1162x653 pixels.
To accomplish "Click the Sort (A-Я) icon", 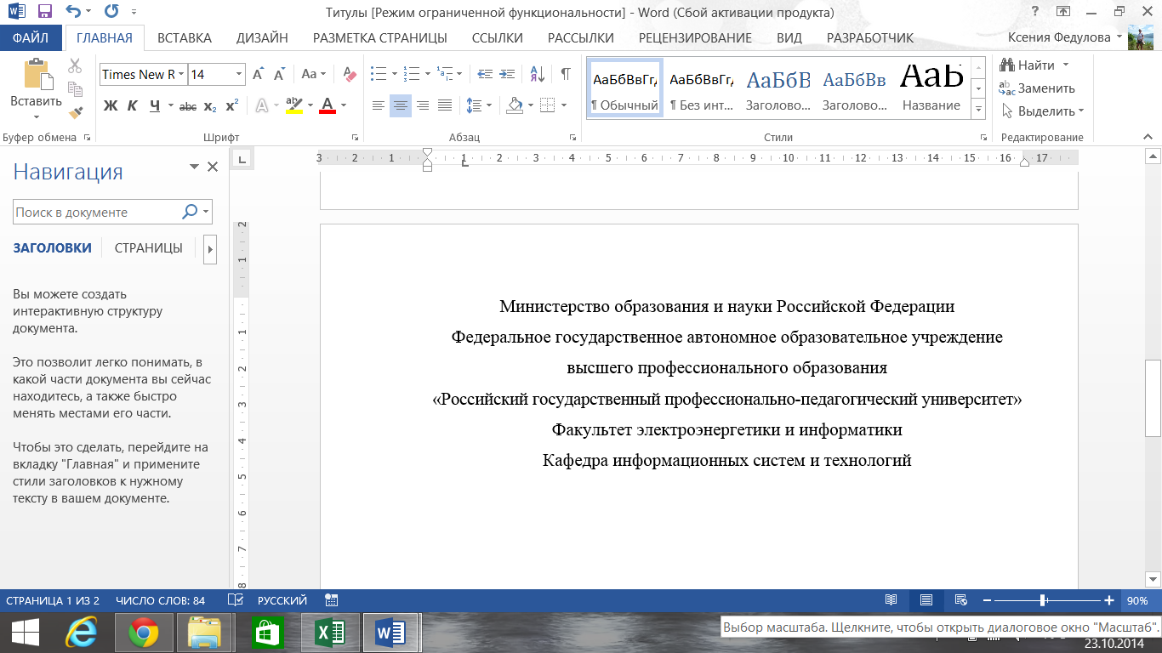I will click(537, 74).
